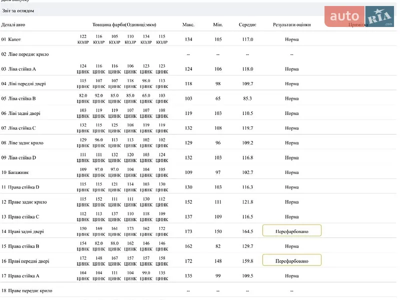
Task: Click the average value 164.5
Action: (247, 231)
